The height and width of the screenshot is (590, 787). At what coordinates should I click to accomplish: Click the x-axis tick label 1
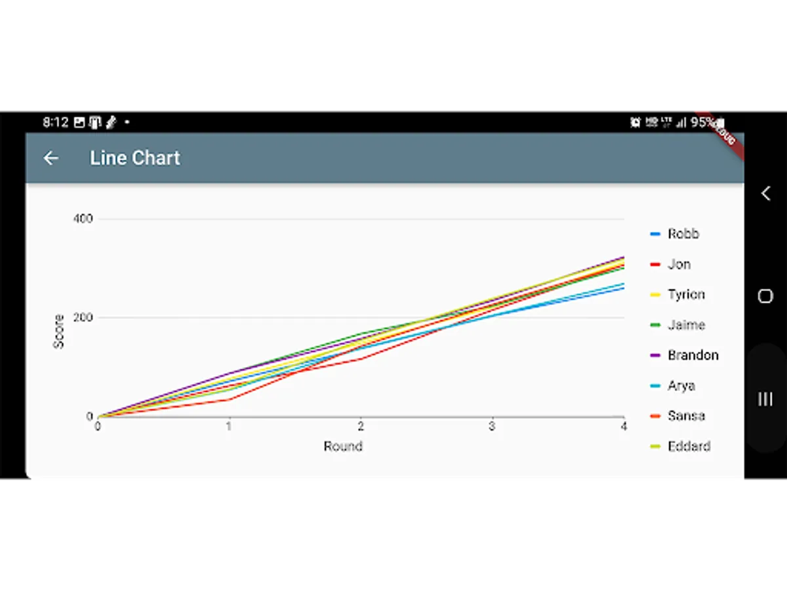tap(229, 427)
